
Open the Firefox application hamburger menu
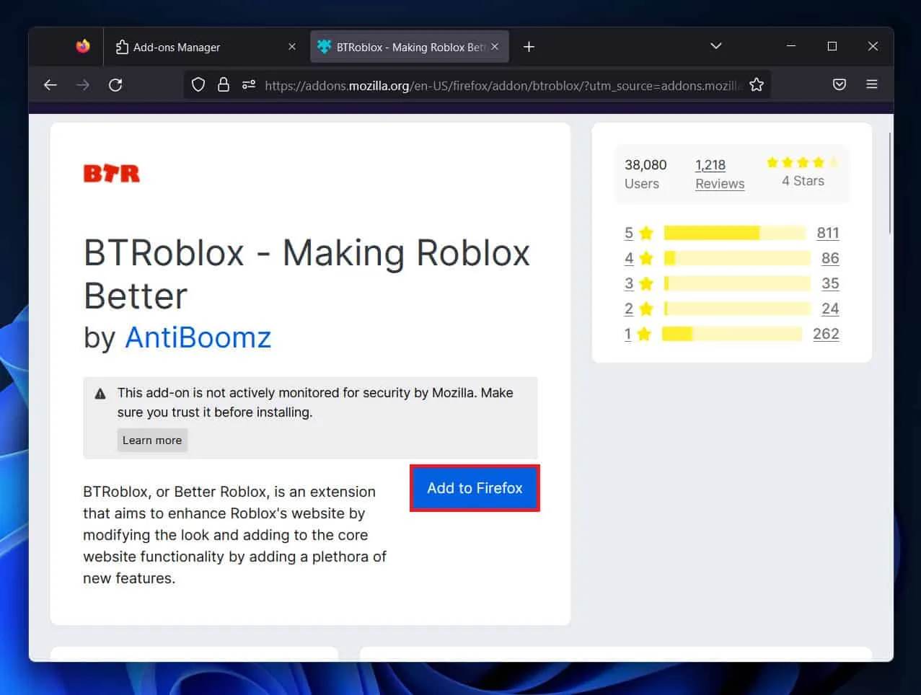click(872, 85)
